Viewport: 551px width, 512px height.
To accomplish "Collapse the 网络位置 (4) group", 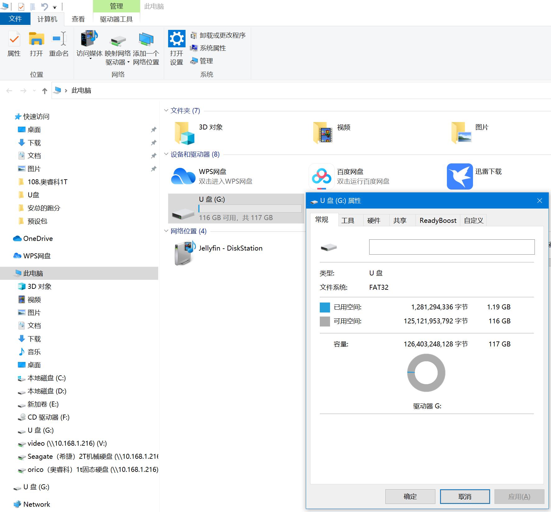I will 166,231.
